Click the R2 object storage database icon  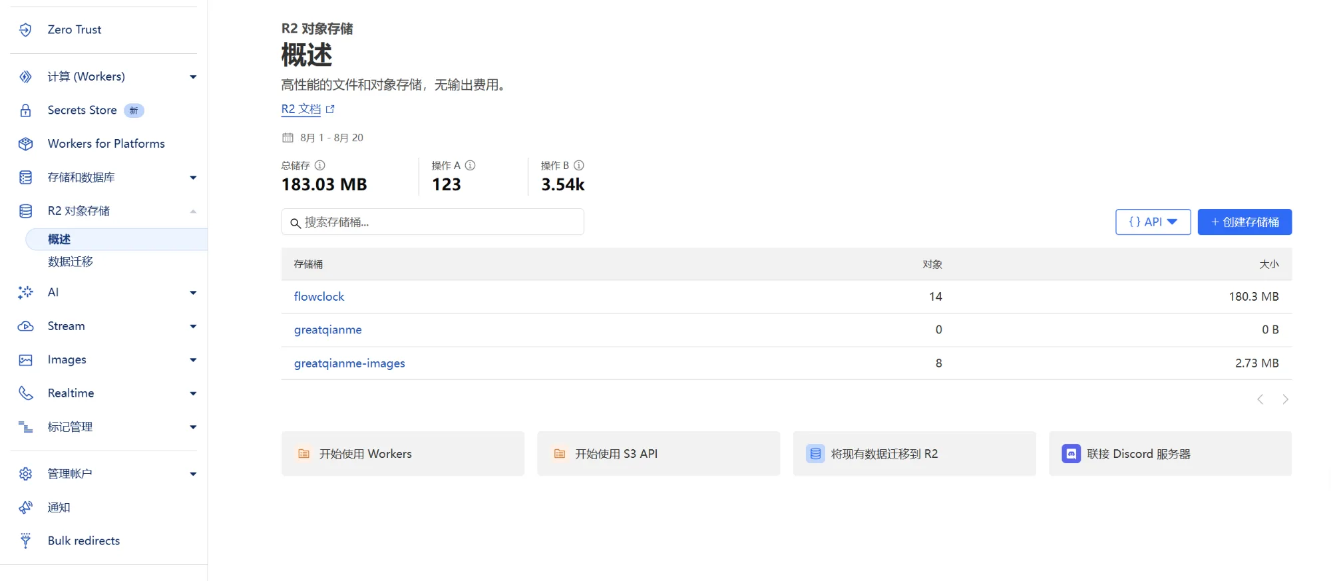point(25,211)
